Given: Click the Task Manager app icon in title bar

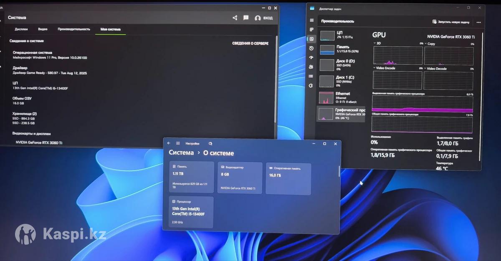Looking at the screenshot, I should point(312,8).
